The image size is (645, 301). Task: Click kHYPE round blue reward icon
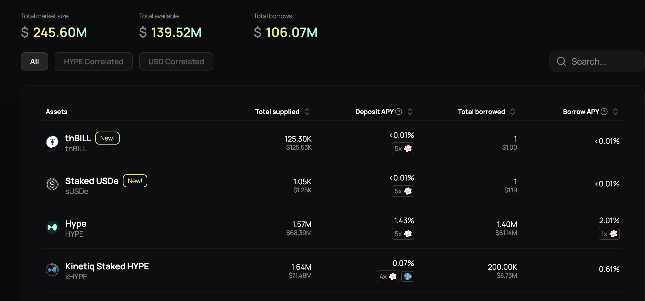pyautogui.click(x=408, y=276)
